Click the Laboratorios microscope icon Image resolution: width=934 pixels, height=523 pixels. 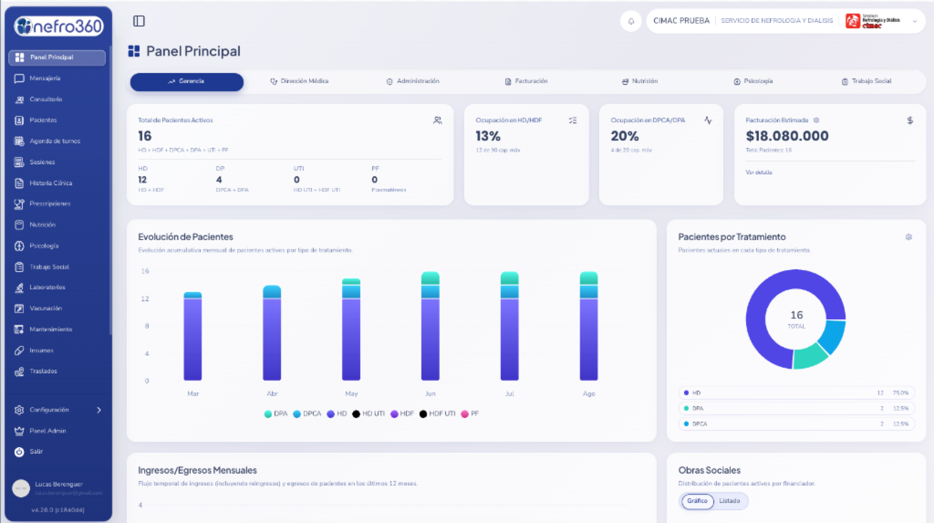pos(19,288)
